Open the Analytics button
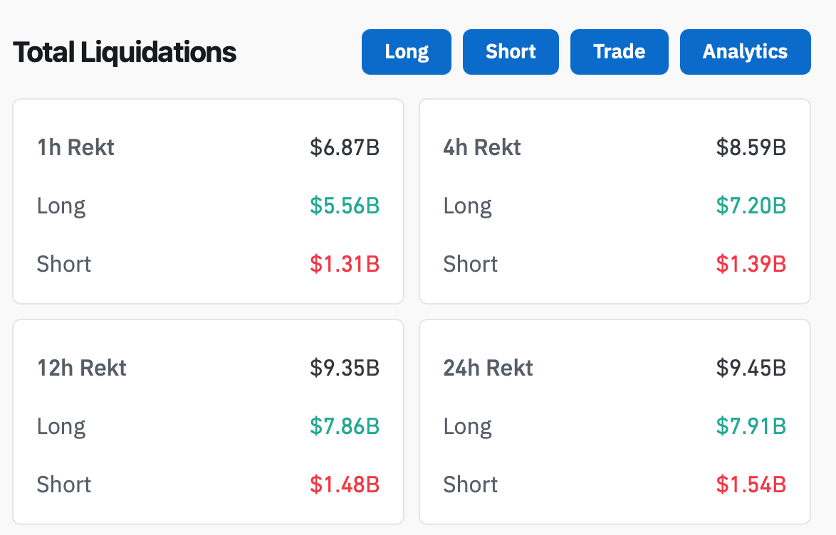Screen dimensions: 836x535 click(745, 52)
